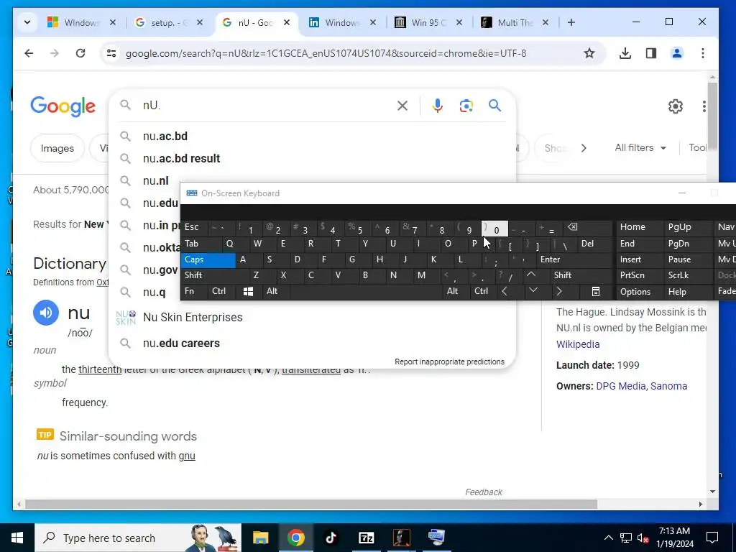Click the gnu link
Viewport: 736px width, 552px height.
coord(187,456)
